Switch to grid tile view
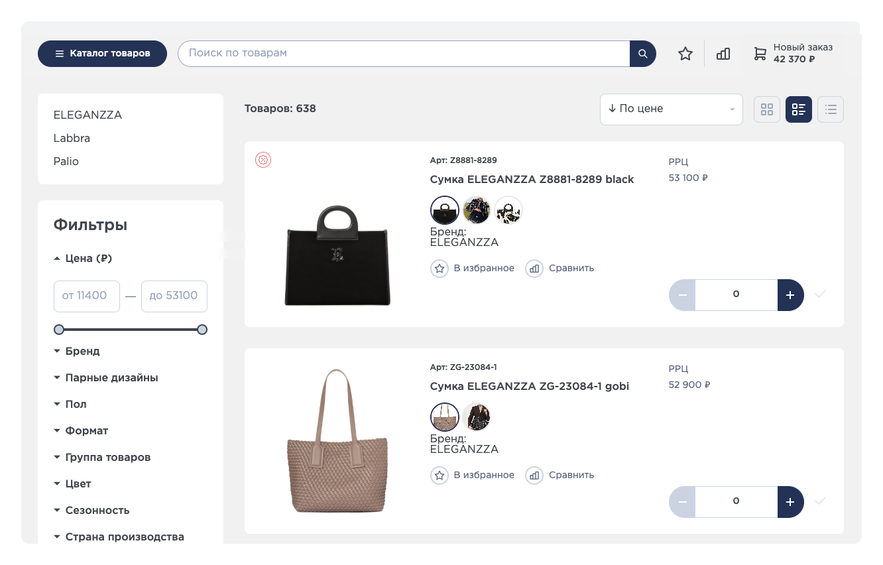This screenshot has width=883, height=565. [767, 109]
